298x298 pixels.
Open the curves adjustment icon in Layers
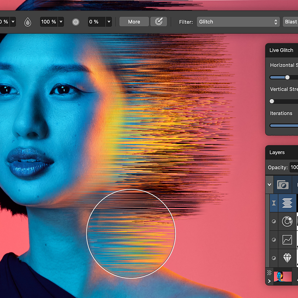pyautogui.click(x=287, y=240)
